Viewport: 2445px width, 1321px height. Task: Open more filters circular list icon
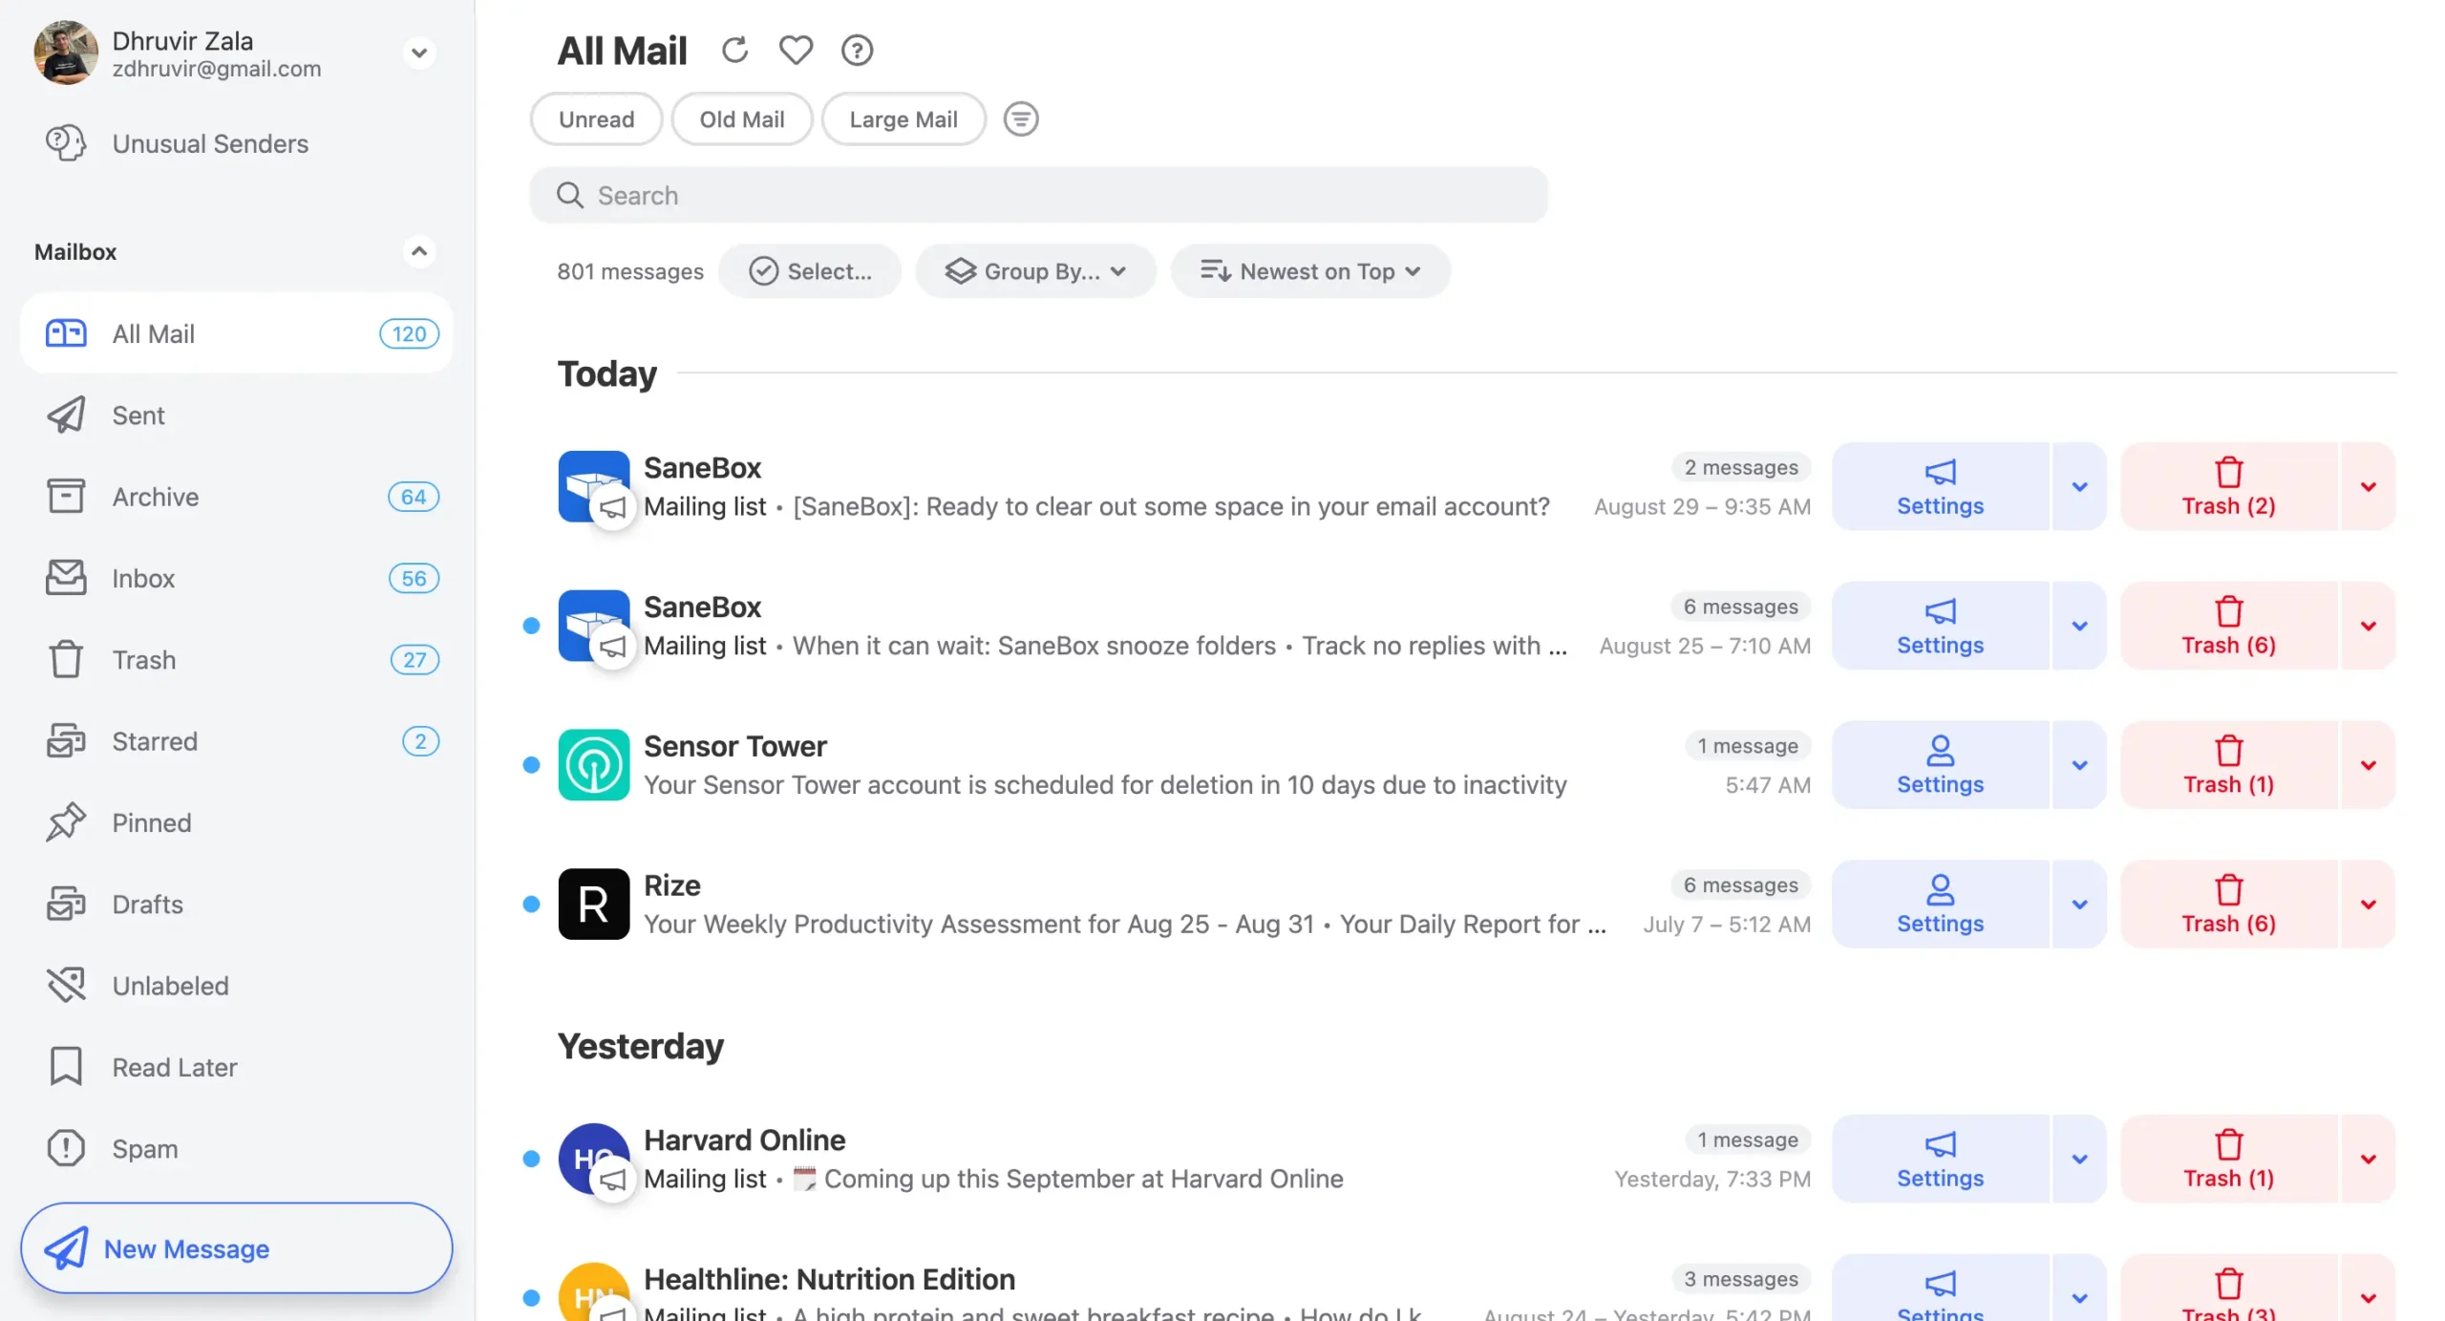click(1020, 119)
